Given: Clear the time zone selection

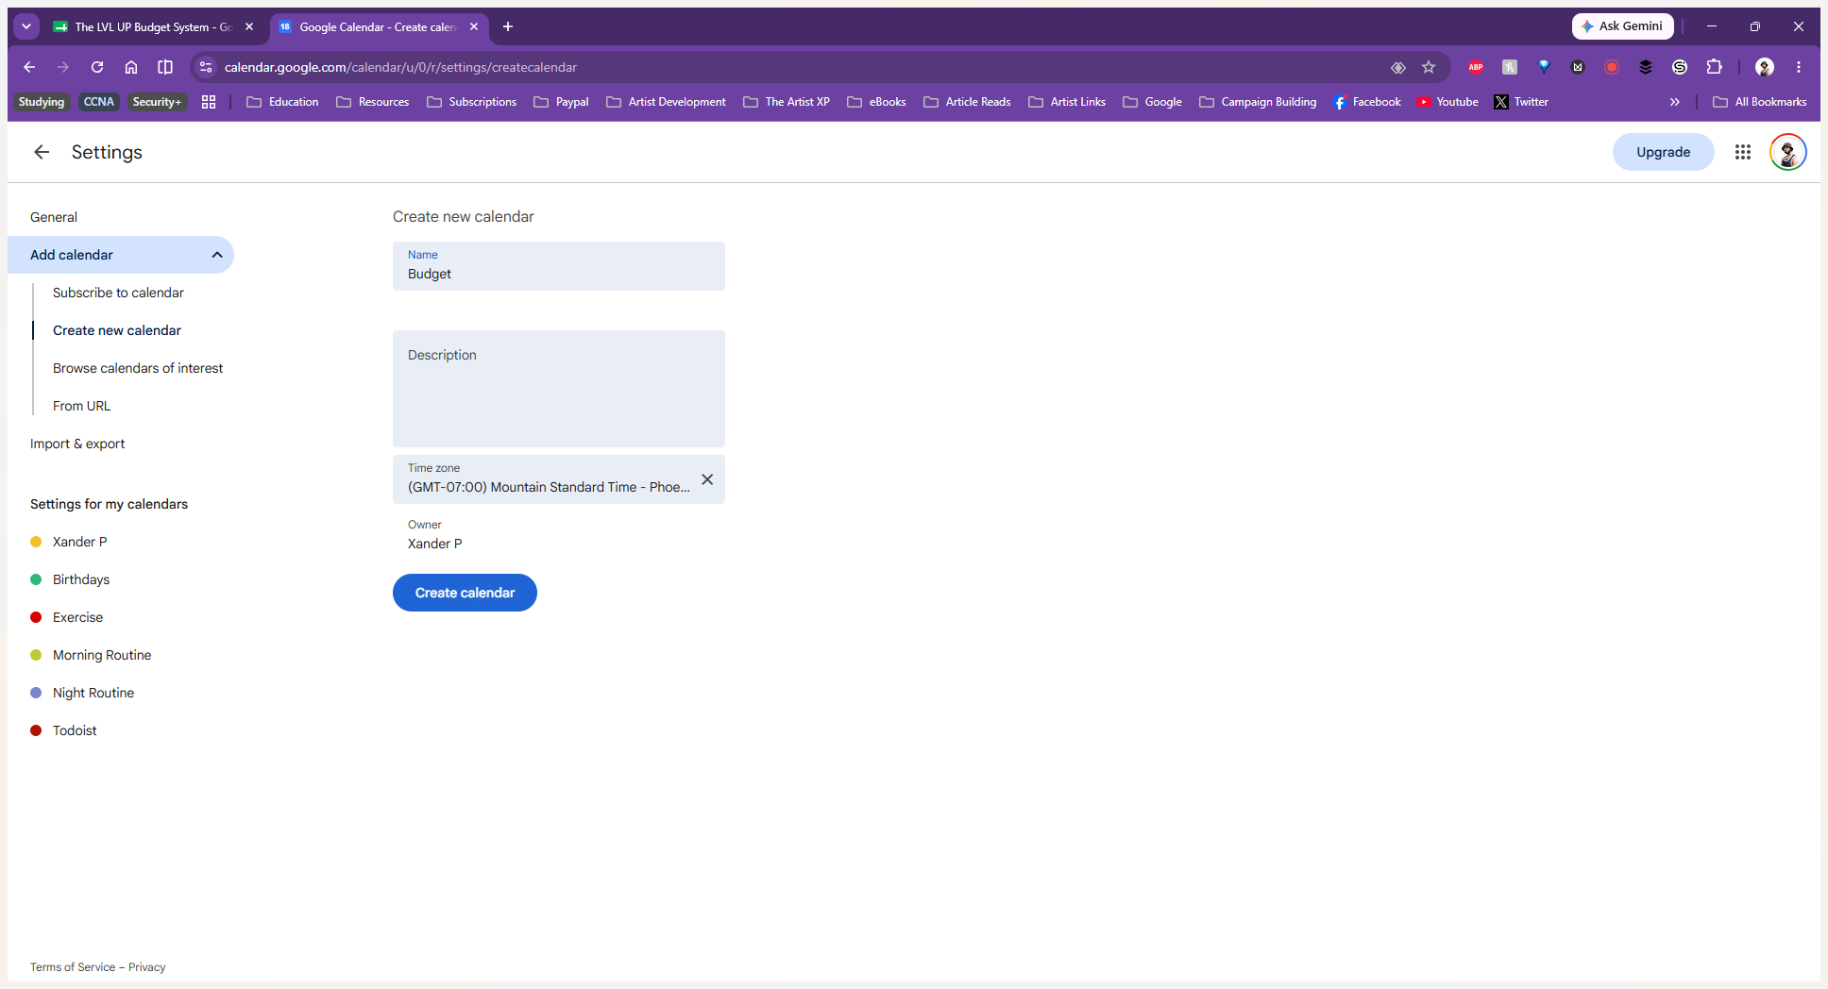Looking at the screenshot, I should point(707,479).
